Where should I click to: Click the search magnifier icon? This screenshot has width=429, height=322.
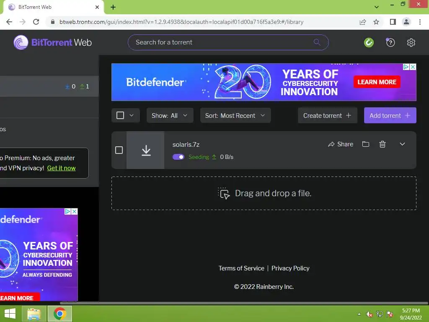[x=317, y=42]
